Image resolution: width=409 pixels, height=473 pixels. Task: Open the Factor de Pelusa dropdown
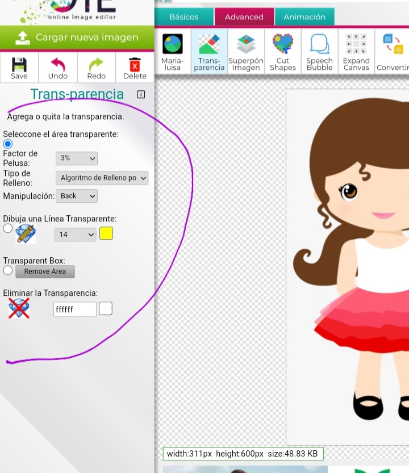[77, 158]
